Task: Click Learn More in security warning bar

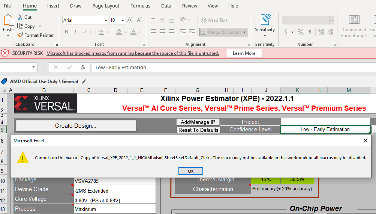Action: tap(244, 53)
